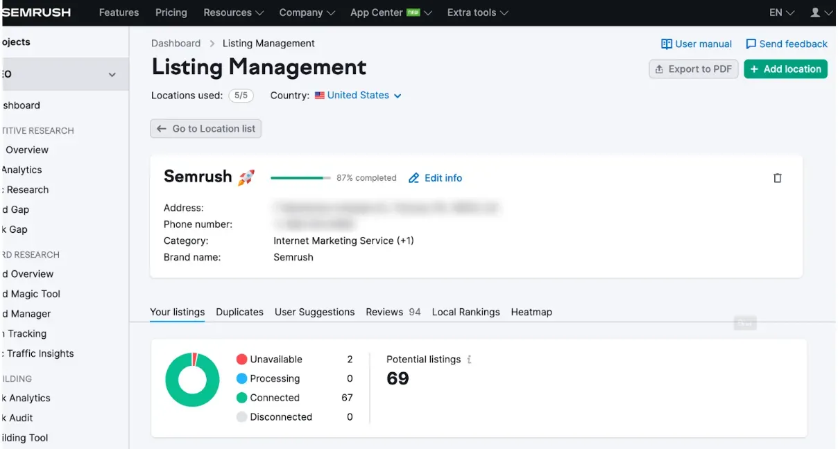
Task: Click the Send feedback chat icon
Action: 751,44
